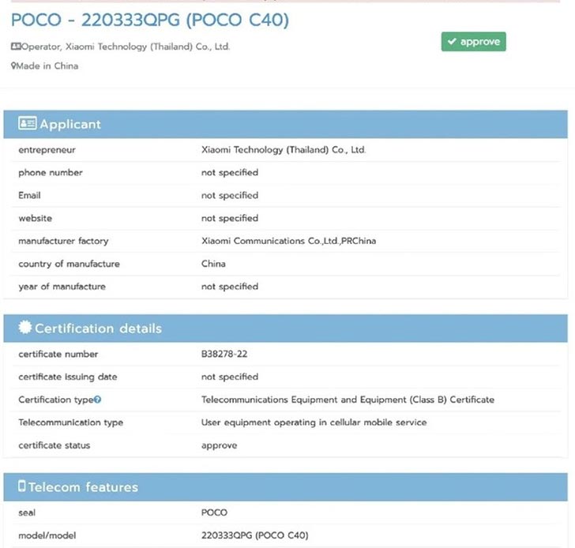The width and height of the screenshot is (575, 548).
Task: Click certificate issuing date not specified value
Action: (x=230, y=377)
